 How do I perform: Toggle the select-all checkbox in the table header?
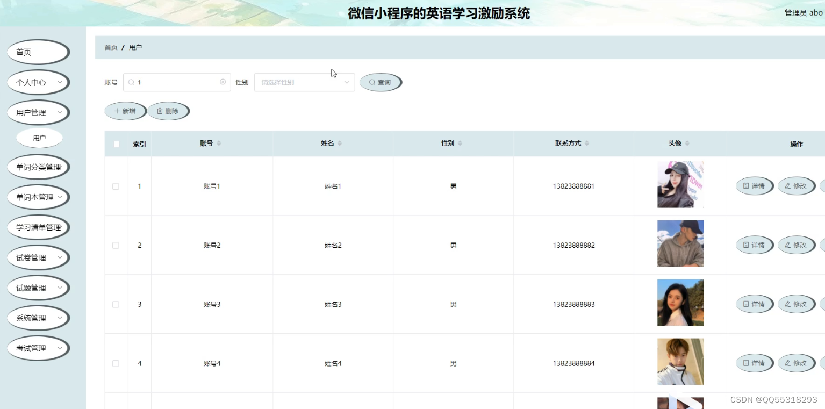click(x=116, y=143)
